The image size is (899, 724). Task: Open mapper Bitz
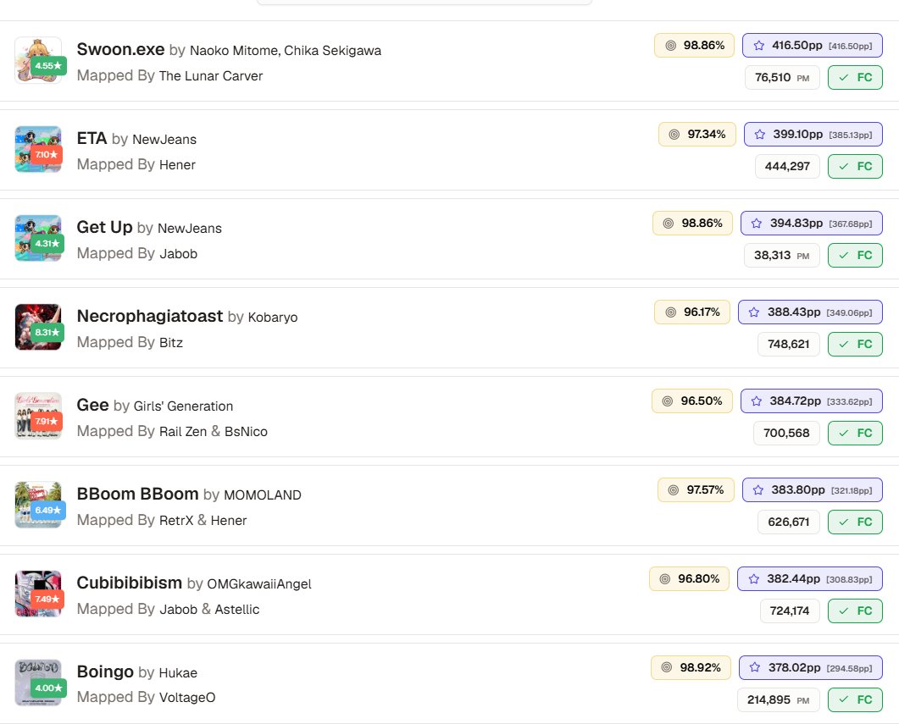(171, 343)
